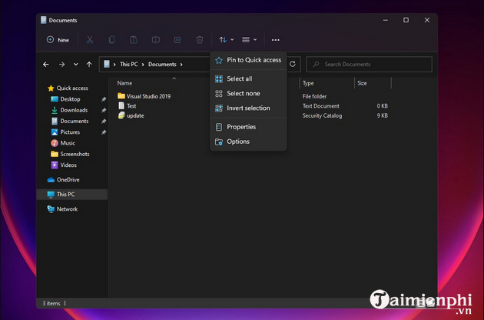Open Music in the sidebar
The image size is (484, 320).
click(x=63, y=143)
